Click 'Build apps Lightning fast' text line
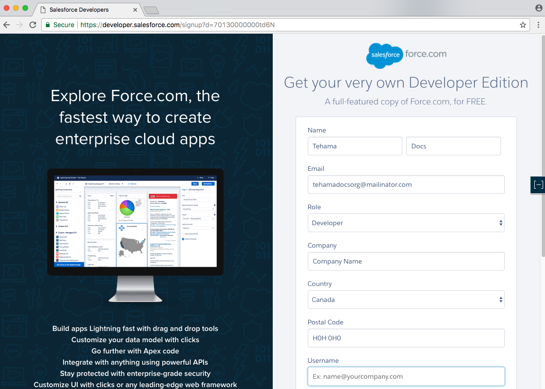Viewport: 545px width, 389px height. (x=135, y=329)
